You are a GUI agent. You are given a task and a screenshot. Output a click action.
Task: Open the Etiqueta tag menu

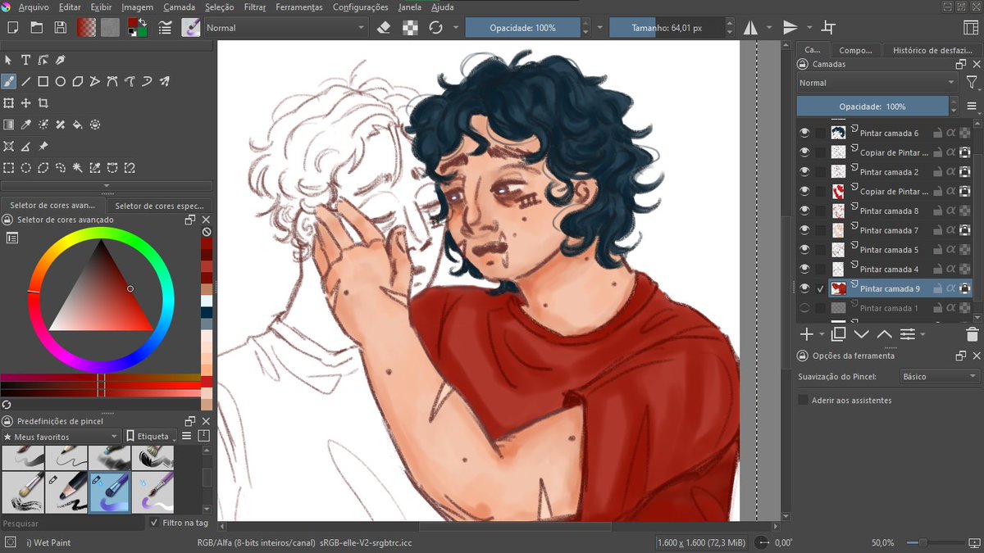click(x=152, y=437)
